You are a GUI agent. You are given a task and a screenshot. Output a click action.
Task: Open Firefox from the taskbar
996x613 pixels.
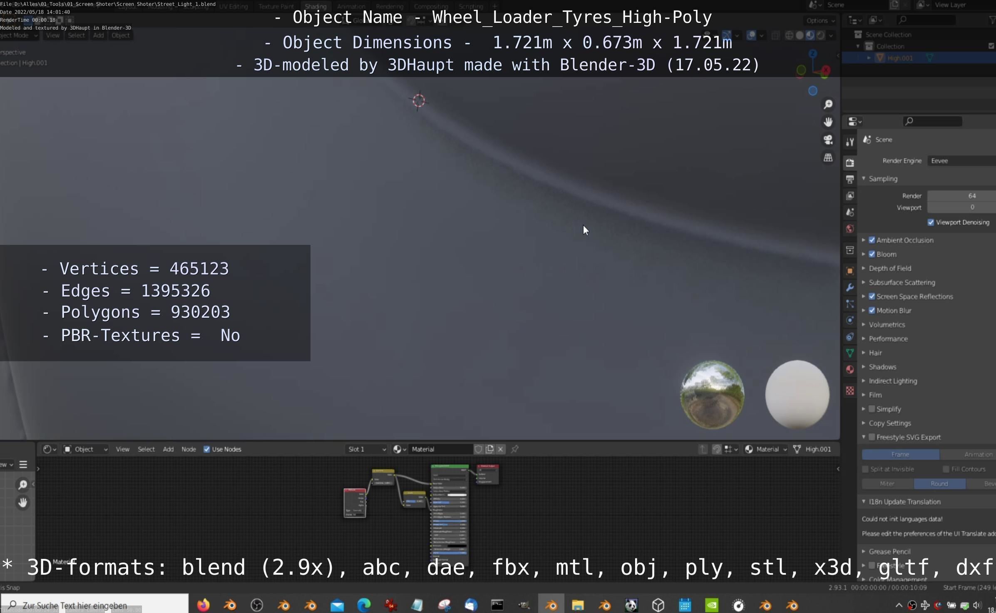click(203, 605)
